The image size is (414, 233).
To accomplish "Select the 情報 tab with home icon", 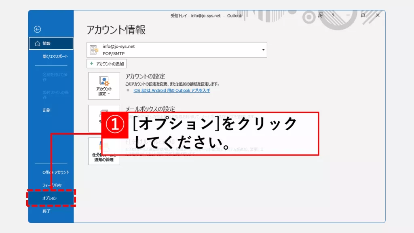I will 51,43.
